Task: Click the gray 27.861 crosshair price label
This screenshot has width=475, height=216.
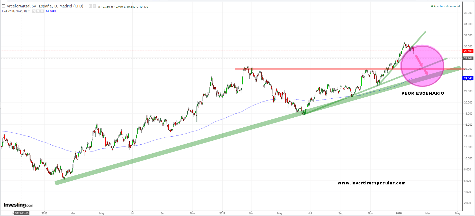Action: [468, 58]
